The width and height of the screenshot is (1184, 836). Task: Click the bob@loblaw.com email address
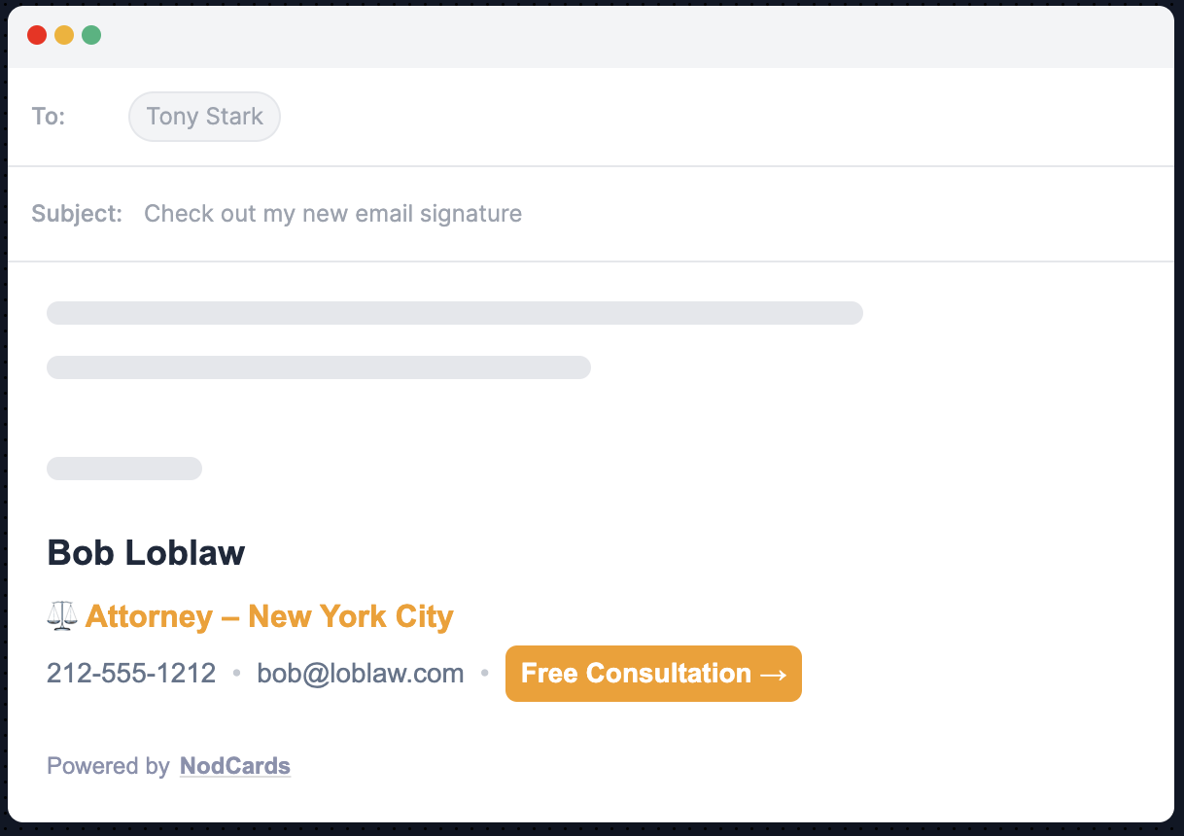pos(361,674)
